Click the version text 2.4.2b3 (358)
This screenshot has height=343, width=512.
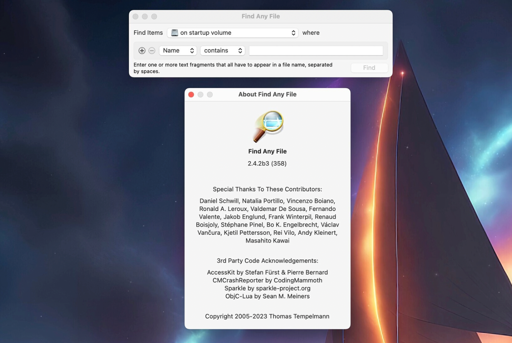point(267,163)
